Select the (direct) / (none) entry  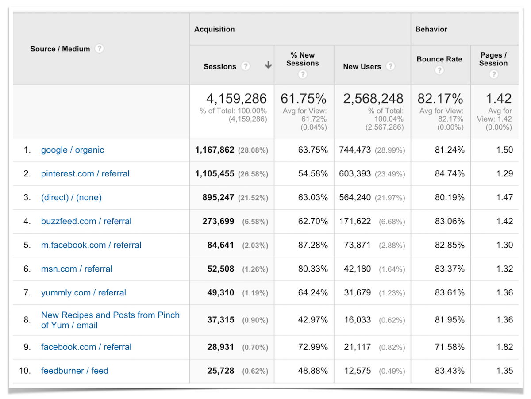point(71,197)
